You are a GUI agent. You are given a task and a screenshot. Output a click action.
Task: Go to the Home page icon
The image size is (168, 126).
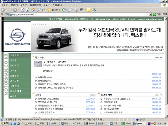point(33,10)
